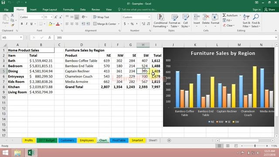
Task: Toggle Align Right
Action: [77, 24]
